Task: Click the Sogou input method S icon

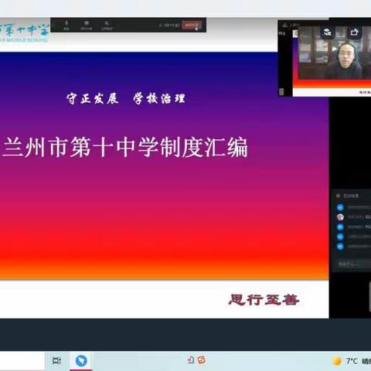Action: (202, 360)
